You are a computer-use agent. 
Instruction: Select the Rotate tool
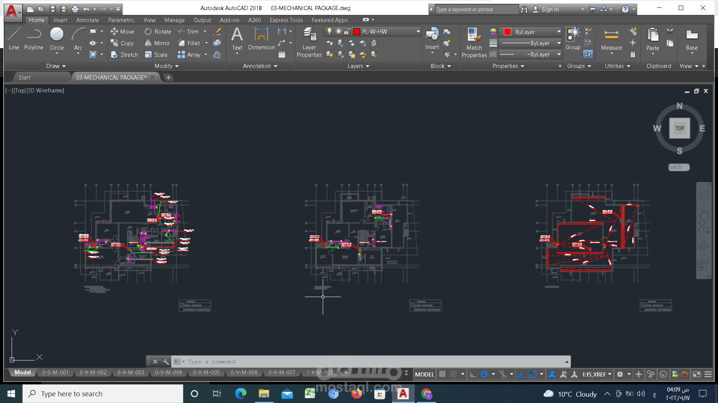pyautogui.click(x=158, y=32)
